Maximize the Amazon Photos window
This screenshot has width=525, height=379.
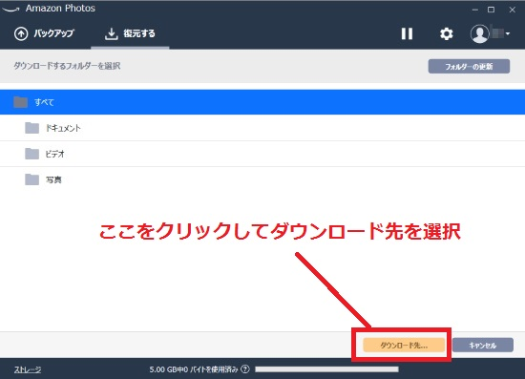[x=491, y=10]
